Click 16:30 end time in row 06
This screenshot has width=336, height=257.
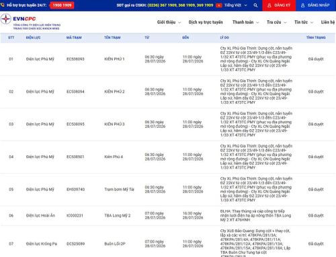coord(193,215)
